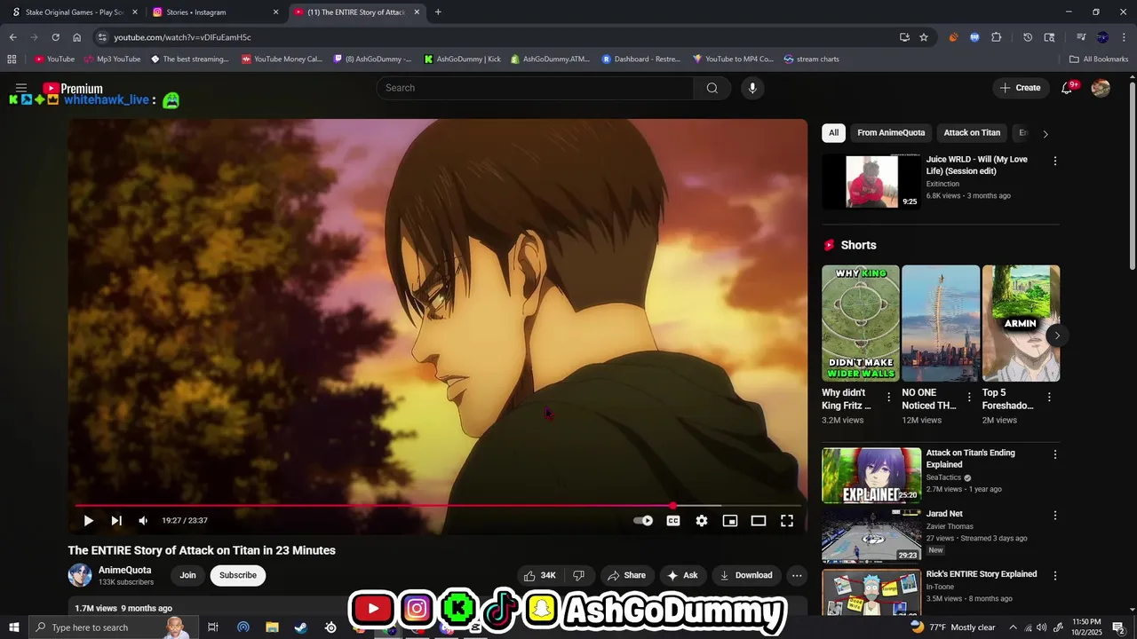Seek on the red video progress bar
This screenshot has height=639, width=1137.
tap(438, 506)
